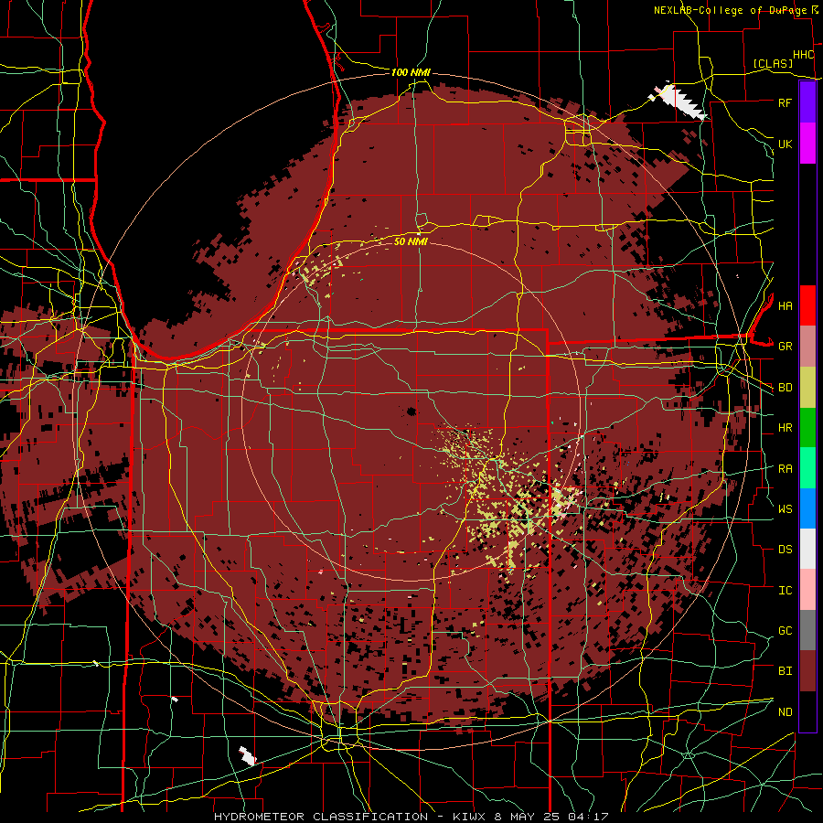The image size is (823, 823).
Task: Click the HA red legend swatch
Action: 807,305
